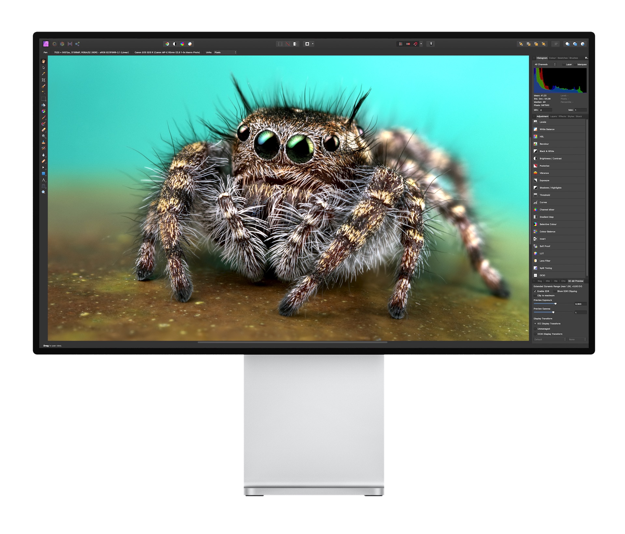Enable the Show EDR Clipping checkbox
Image resolution: width=625 pixels, height=534 pixels.
(555, 291)
